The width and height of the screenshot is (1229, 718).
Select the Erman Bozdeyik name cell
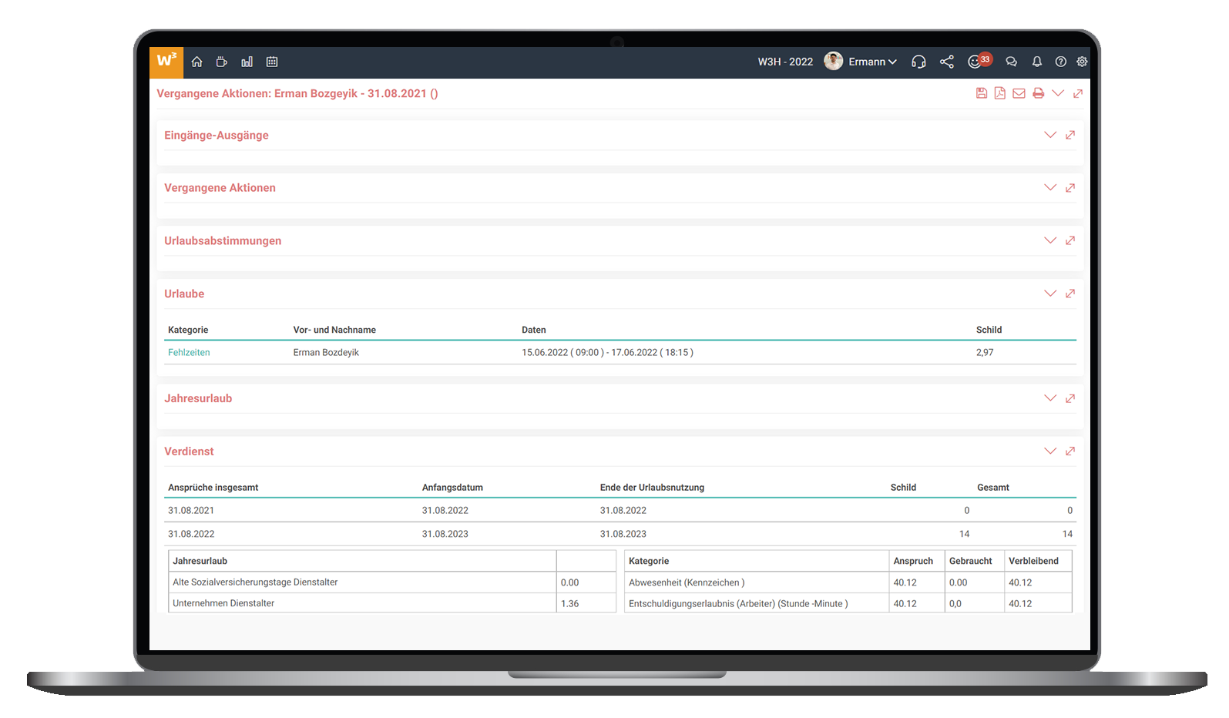pos(326,352)
